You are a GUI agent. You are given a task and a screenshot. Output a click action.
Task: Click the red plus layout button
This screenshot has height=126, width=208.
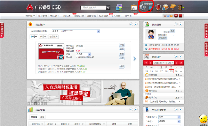[x=176, y=16]
